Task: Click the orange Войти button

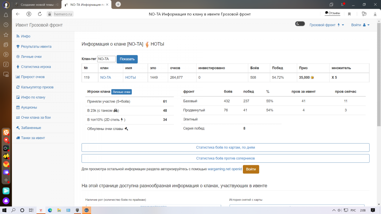Action: (251, 169)
